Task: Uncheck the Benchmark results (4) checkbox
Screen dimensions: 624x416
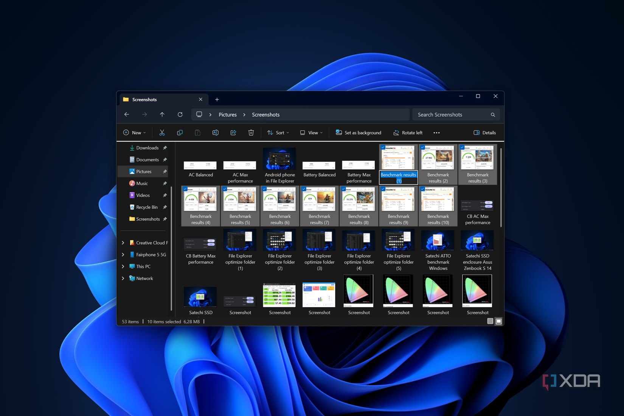Action: 185,189
